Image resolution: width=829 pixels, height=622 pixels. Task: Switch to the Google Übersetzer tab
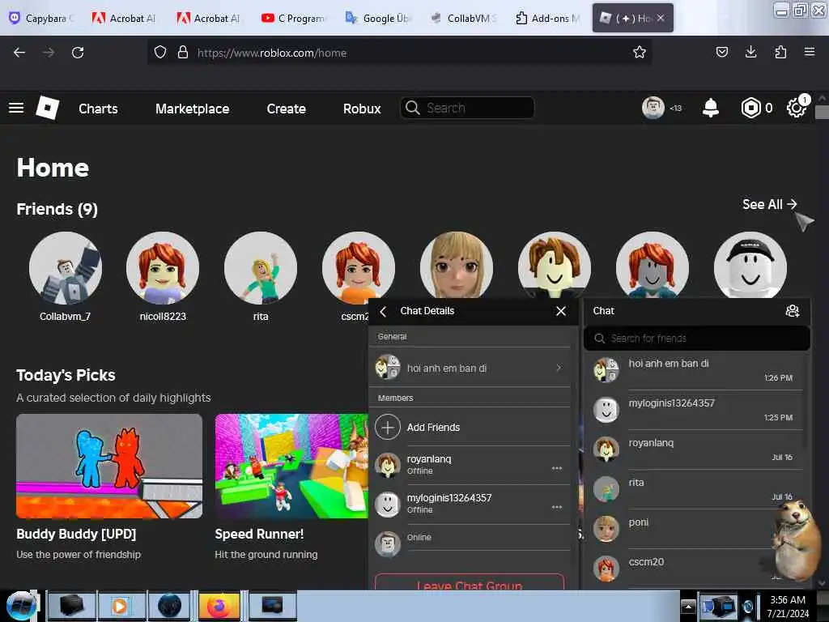(379, 18)
